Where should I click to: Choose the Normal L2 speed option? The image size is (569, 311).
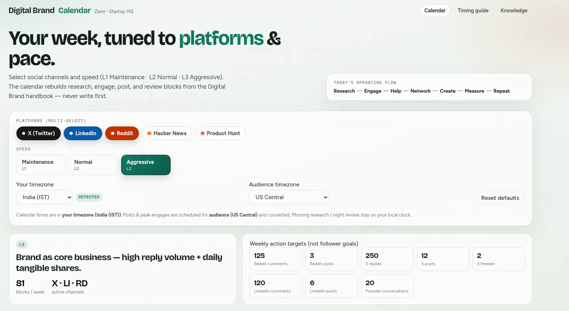[93, 165]
